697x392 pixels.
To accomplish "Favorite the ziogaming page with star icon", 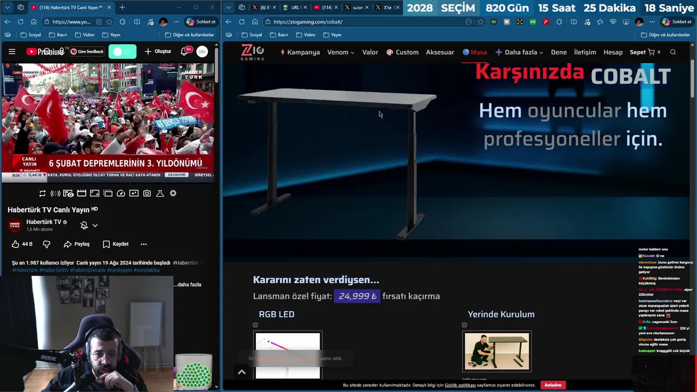I will (480, 22).
